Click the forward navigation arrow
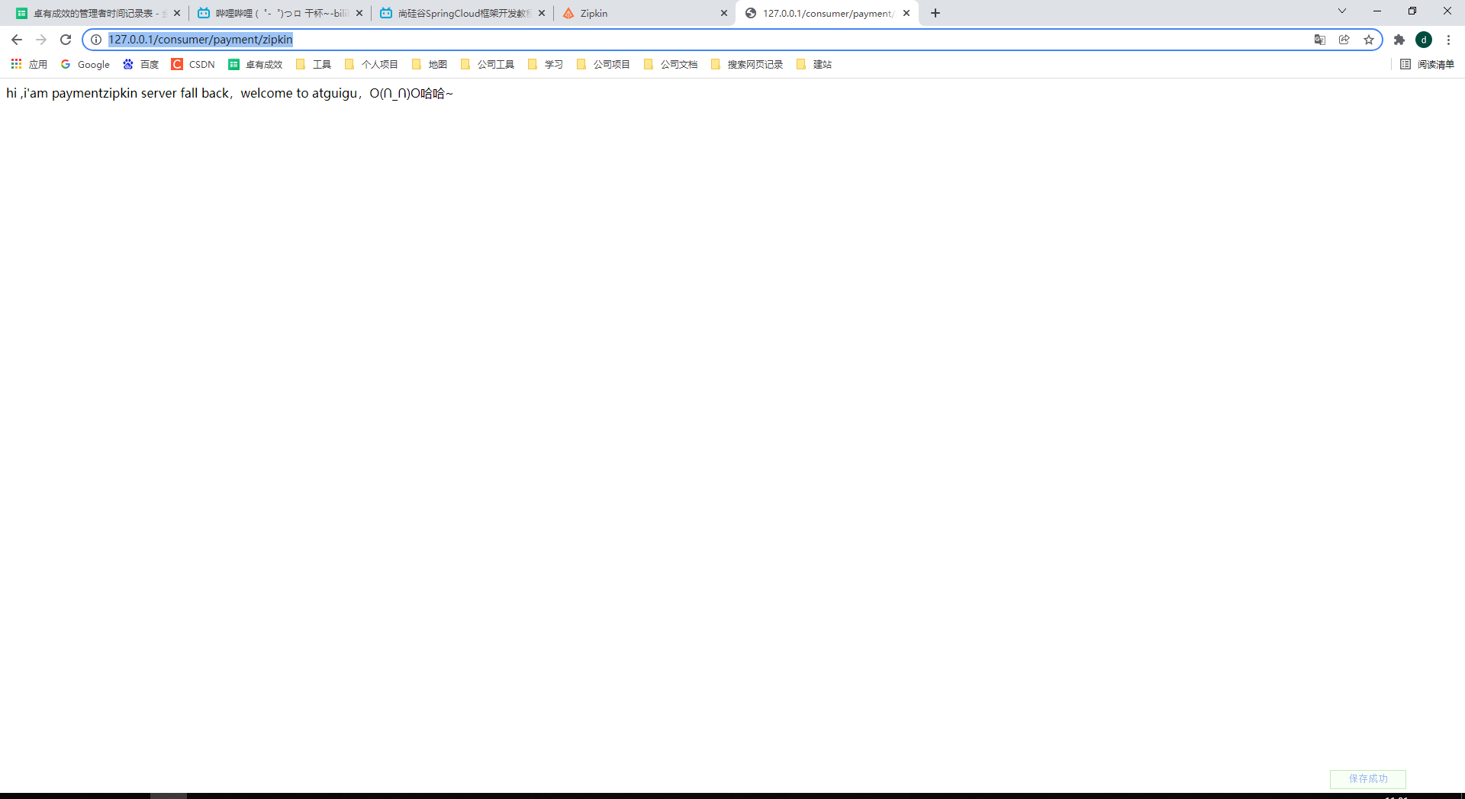1465x799 pixels. (41, 40)
